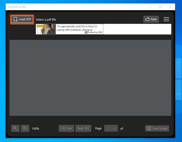Go to previous page with Prev
The image size is (182, 142).
(x=66, y=128)
